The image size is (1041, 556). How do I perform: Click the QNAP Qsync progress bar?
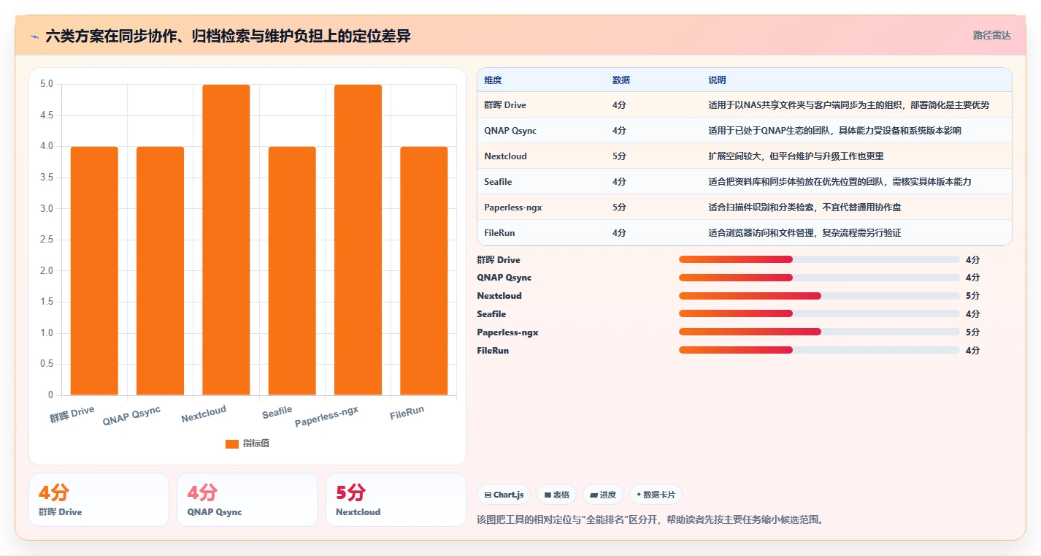819,278
